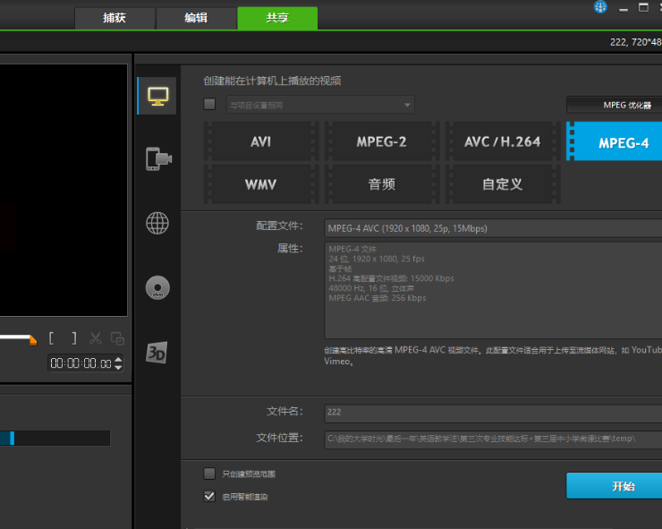Click the Mark-out right bracket icon
Image resolution: width=662 pixels, height=529 pixels.
pos(73,338)
